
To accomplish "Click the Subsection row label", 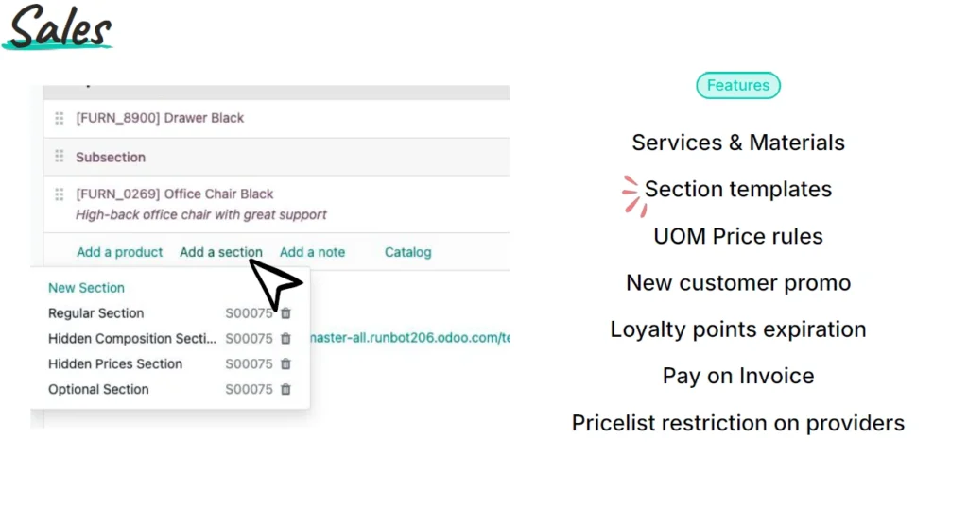I will point(111,157).
